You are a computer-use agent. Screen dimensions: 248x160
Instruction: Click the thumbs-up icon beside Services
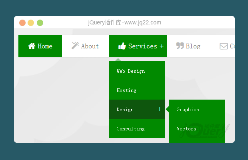point(122,46)
